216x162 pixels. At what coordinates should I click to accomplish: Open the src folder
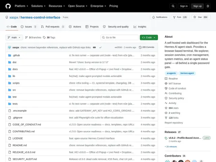click(14, 90)
